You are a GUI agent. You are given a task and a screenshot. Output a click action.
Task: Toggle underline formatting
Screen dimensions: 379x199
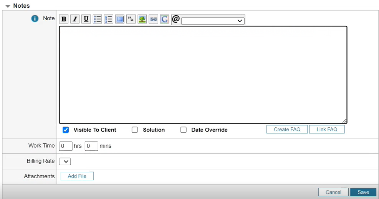(86, 19)
